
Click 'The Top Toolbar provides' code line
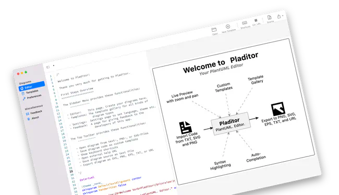coord(108,131)
